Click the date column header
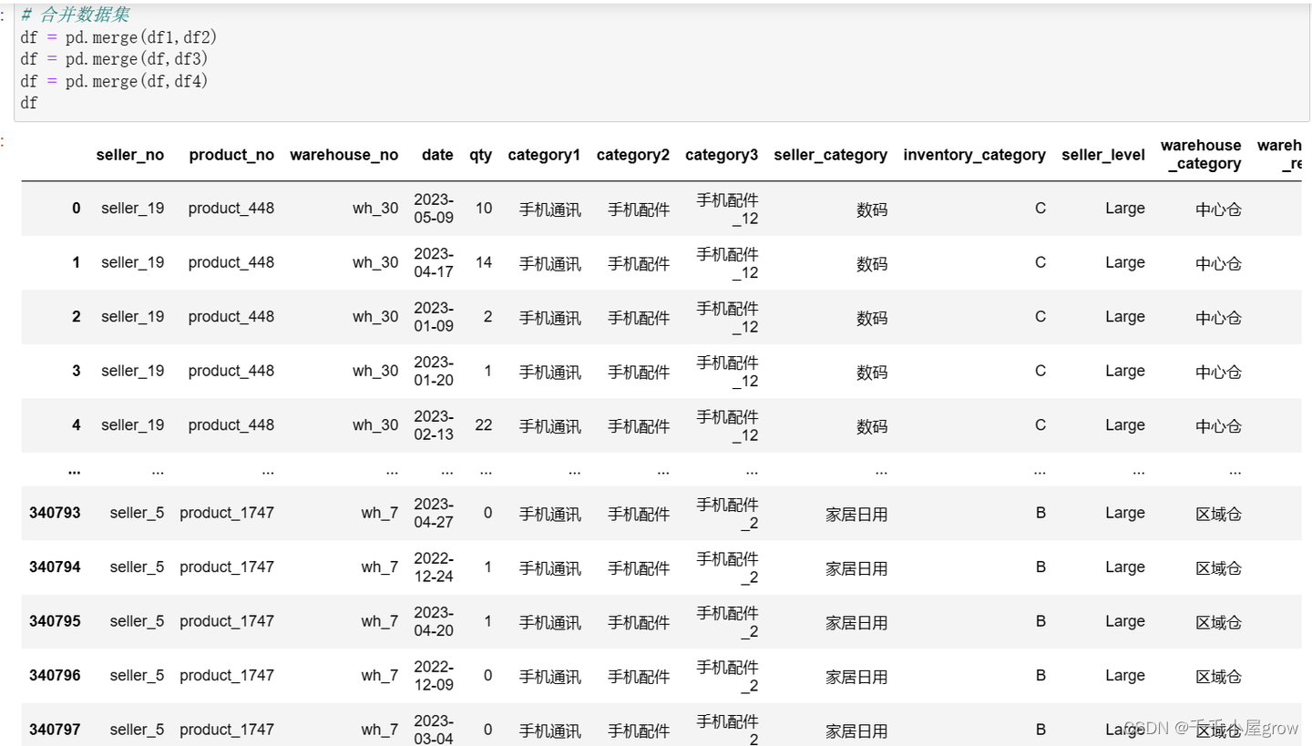The height and width of the screenshot is (746, 1312). tap(437, 155)
